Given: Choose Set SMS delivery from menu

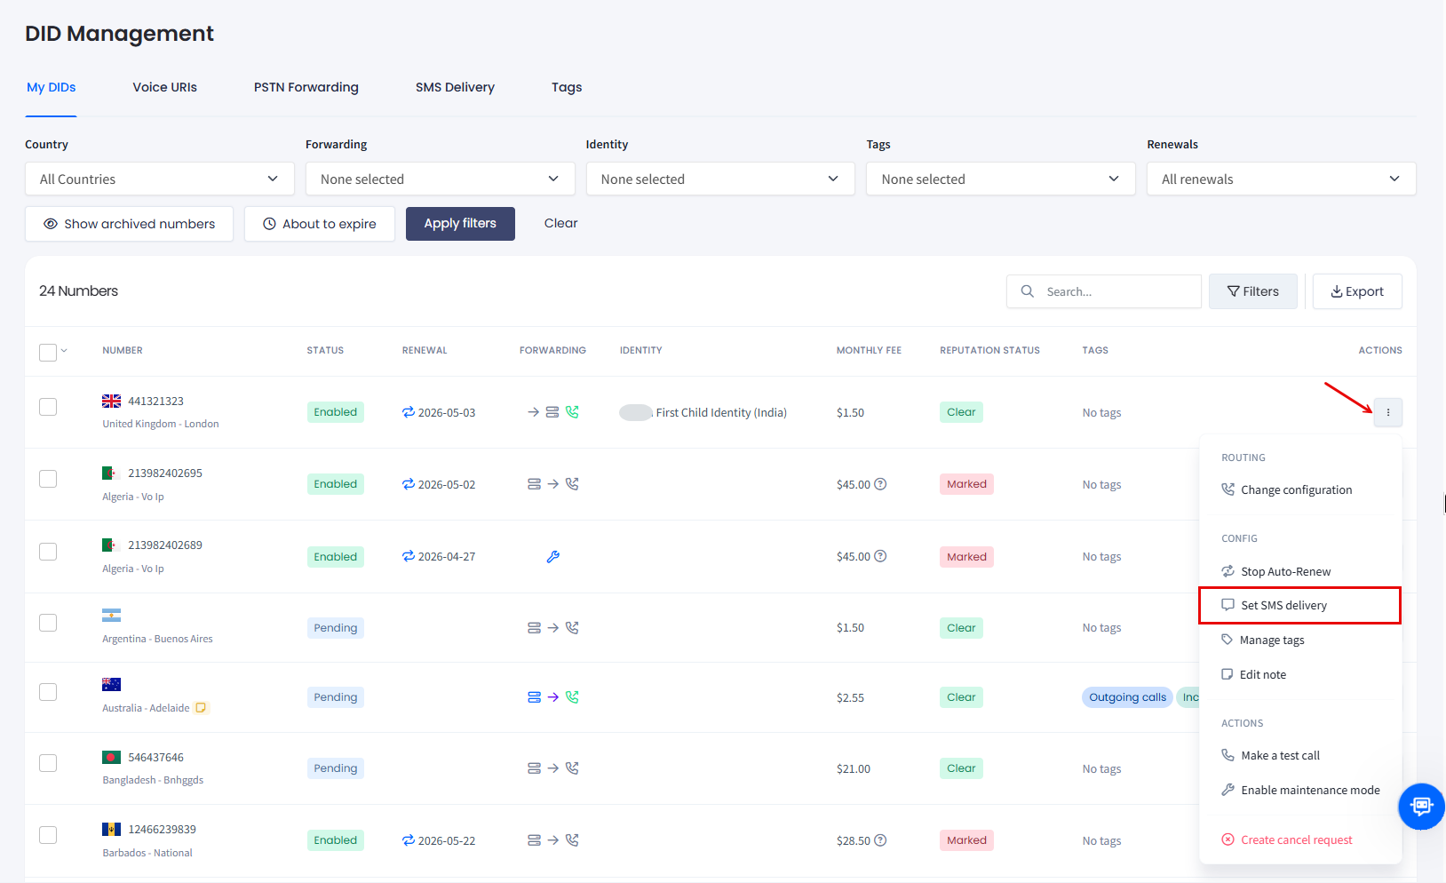Looking at the screenshot, I should pos(1300,605).
